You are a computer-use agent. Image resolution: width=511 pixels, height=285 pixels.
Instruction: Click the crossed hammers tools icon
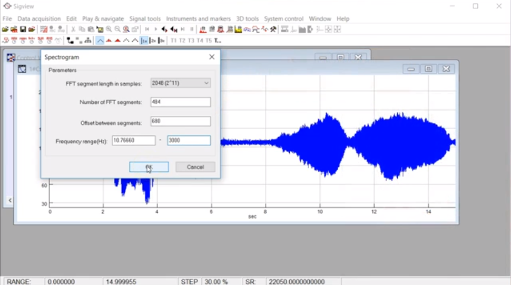(273, 30)
